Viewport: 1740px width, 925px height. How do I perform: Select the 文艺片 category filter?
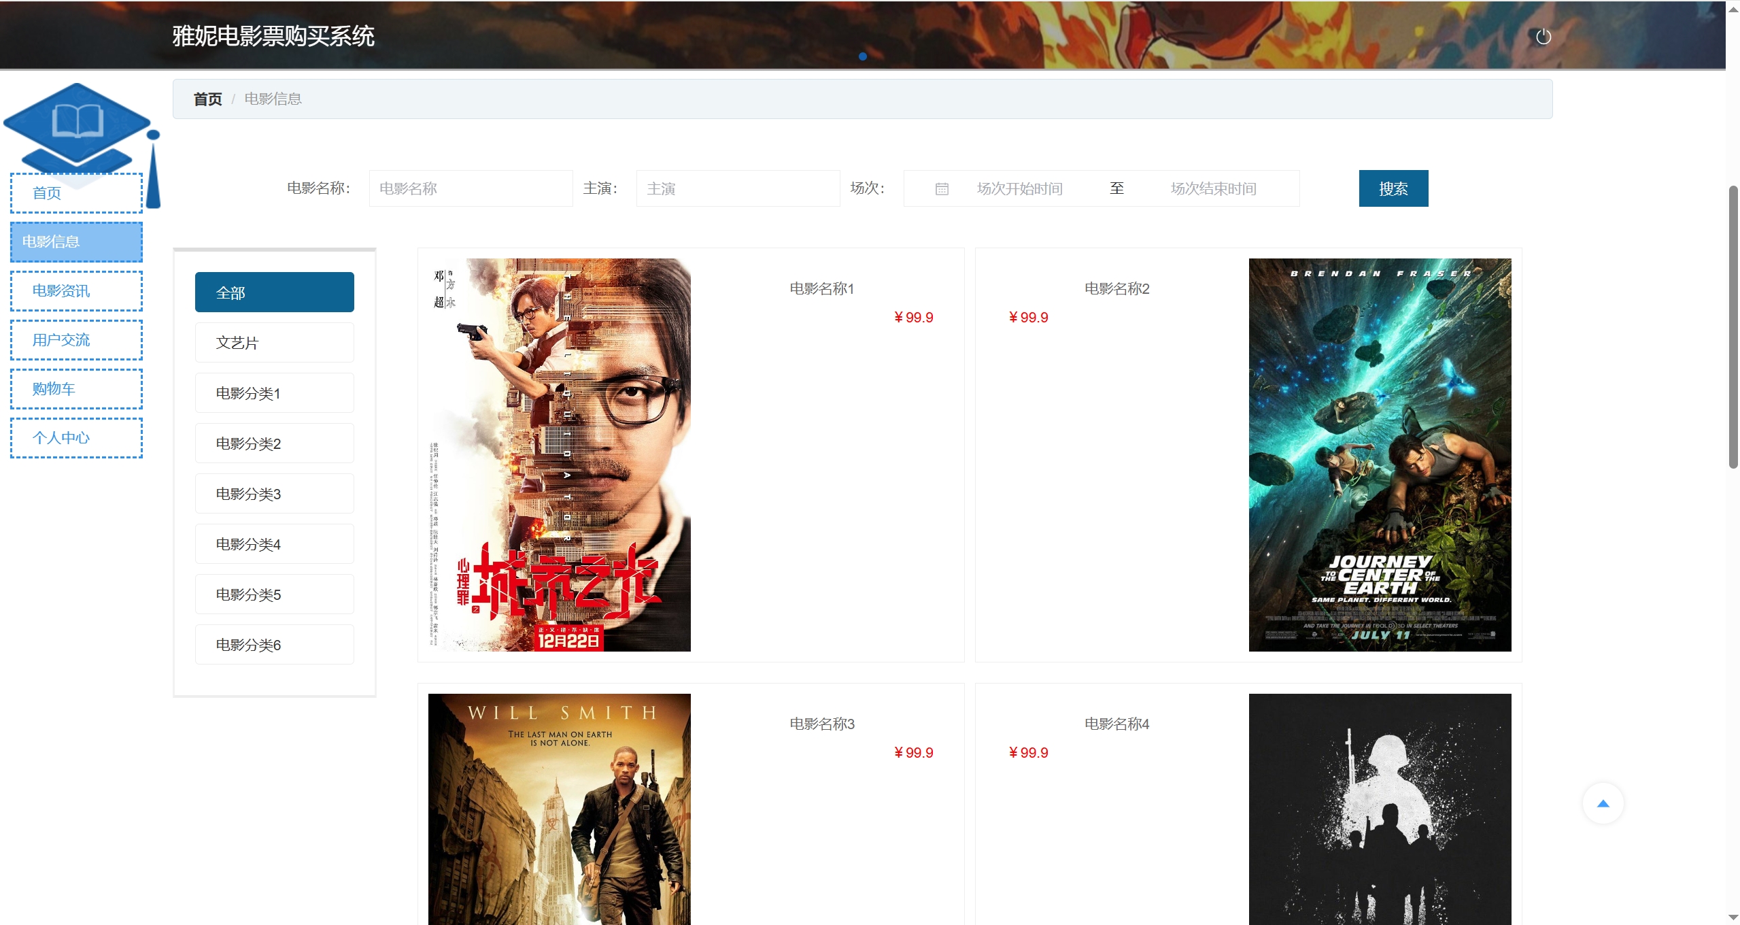coord(274,343)
